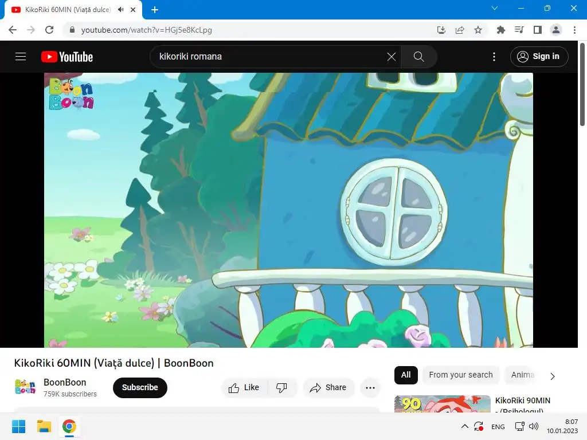Close the KikoRiki 60MIN tab

[x=133, y=10]
